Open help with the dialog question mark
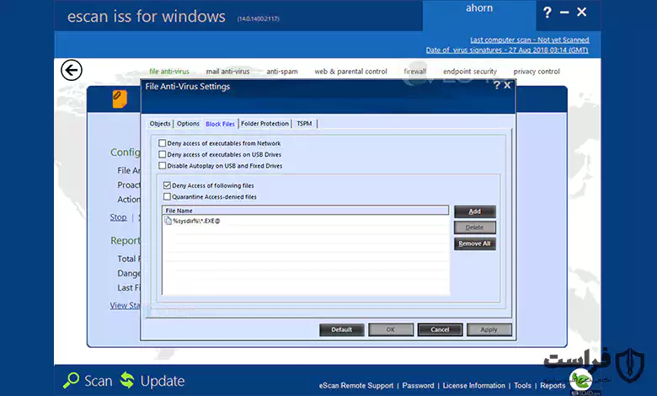Screen dimensions: 657x396 click(496, 85)
